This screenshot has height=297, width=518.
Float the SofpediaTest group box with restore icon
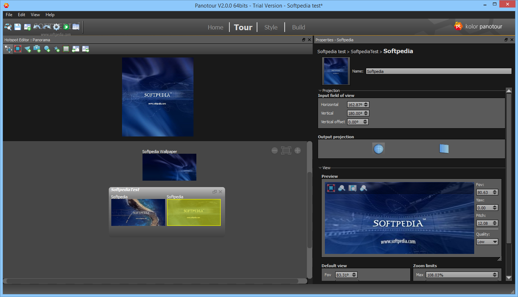215,192
